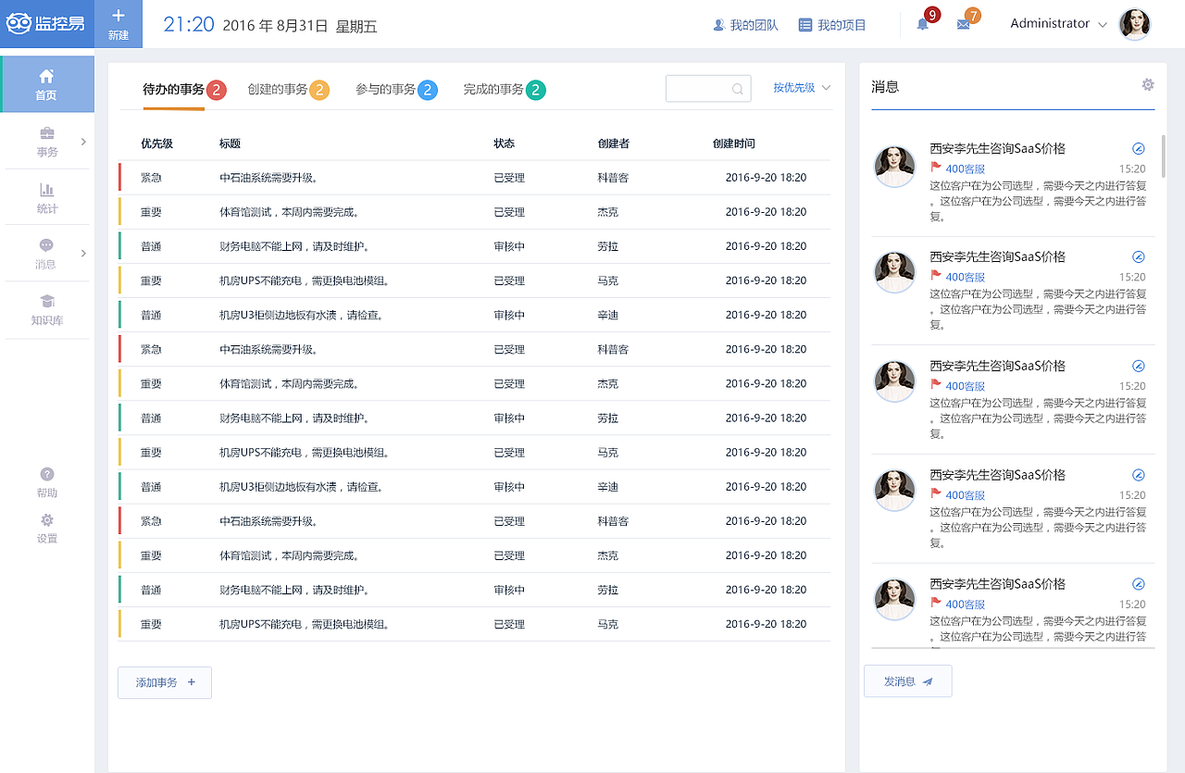The width and height of the screenshot is (1185, 773).
Task: Click the 创建时间 column header
Action: click(733, 143)
